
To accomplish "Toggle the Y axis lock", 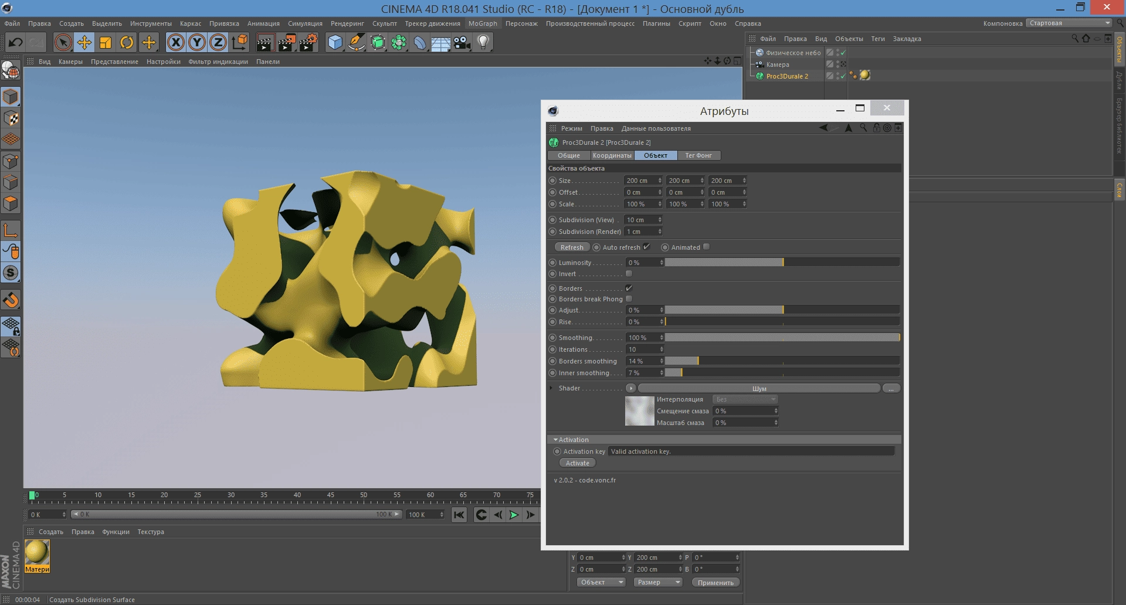I will [x=197, y=42].
